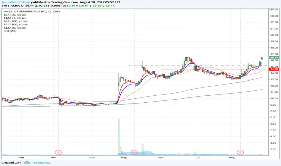The height and width of the screenshot is (166, 281).
Task: Click the May label on time axis
Action: click(124, 157)
